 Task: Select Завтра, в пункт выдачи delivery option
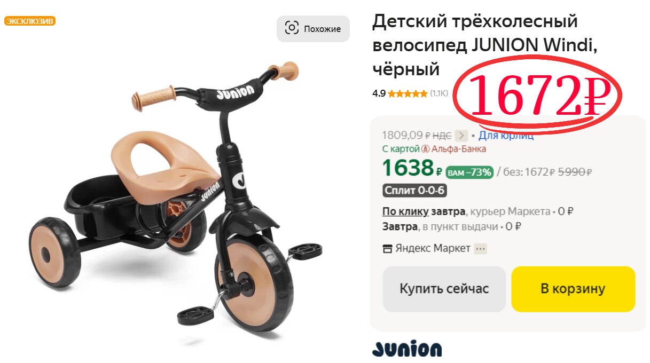click(x=452, y=226)
